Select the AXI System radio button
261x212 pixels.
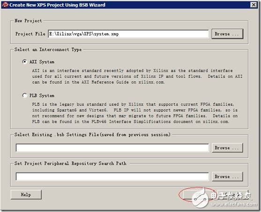[x=25, y=62]
